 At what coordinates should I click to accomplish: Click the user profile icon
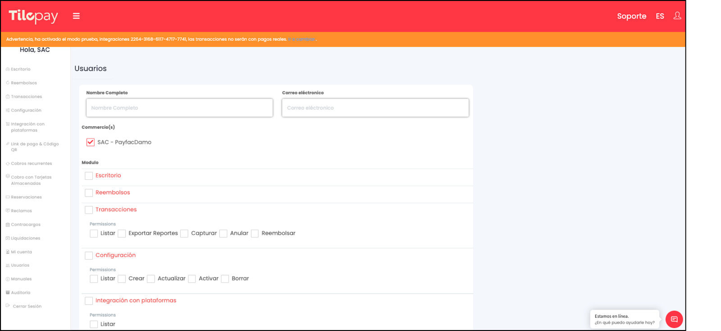[677, 16]
